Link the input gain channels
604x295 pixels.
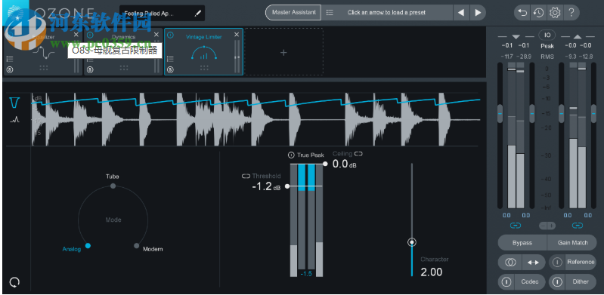pos(516,226)
